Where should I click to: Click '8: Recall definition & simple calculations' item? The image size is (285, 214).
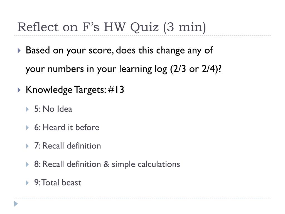107,164
